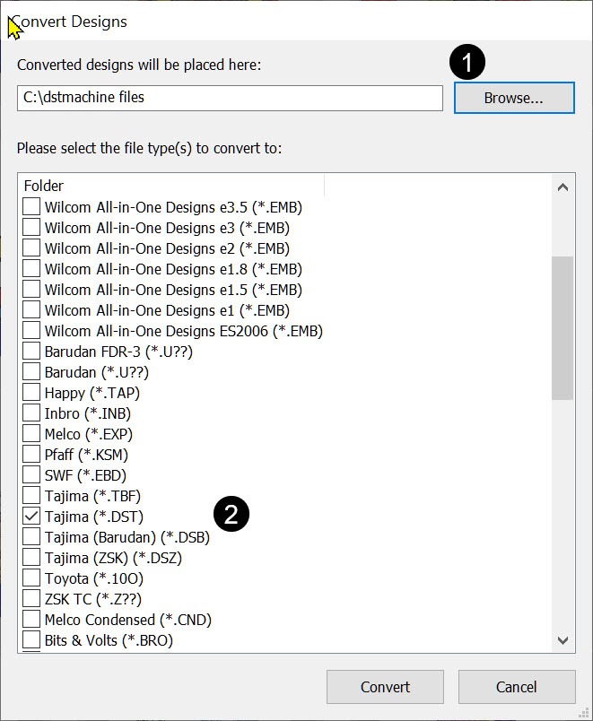Tick the Barudan FDR-3 (*.U??) checkbox
This screenshot has height=721, width=593.
point(31,352)
